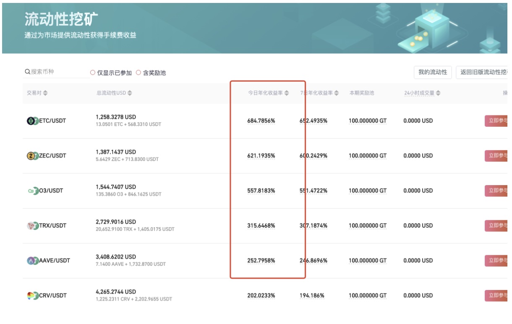
Task: Sort by 24小时成交量 column
Action: [x=438, y=93]
